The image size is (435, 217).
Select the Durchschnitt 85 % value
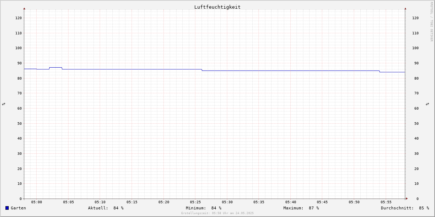[424, 208]
